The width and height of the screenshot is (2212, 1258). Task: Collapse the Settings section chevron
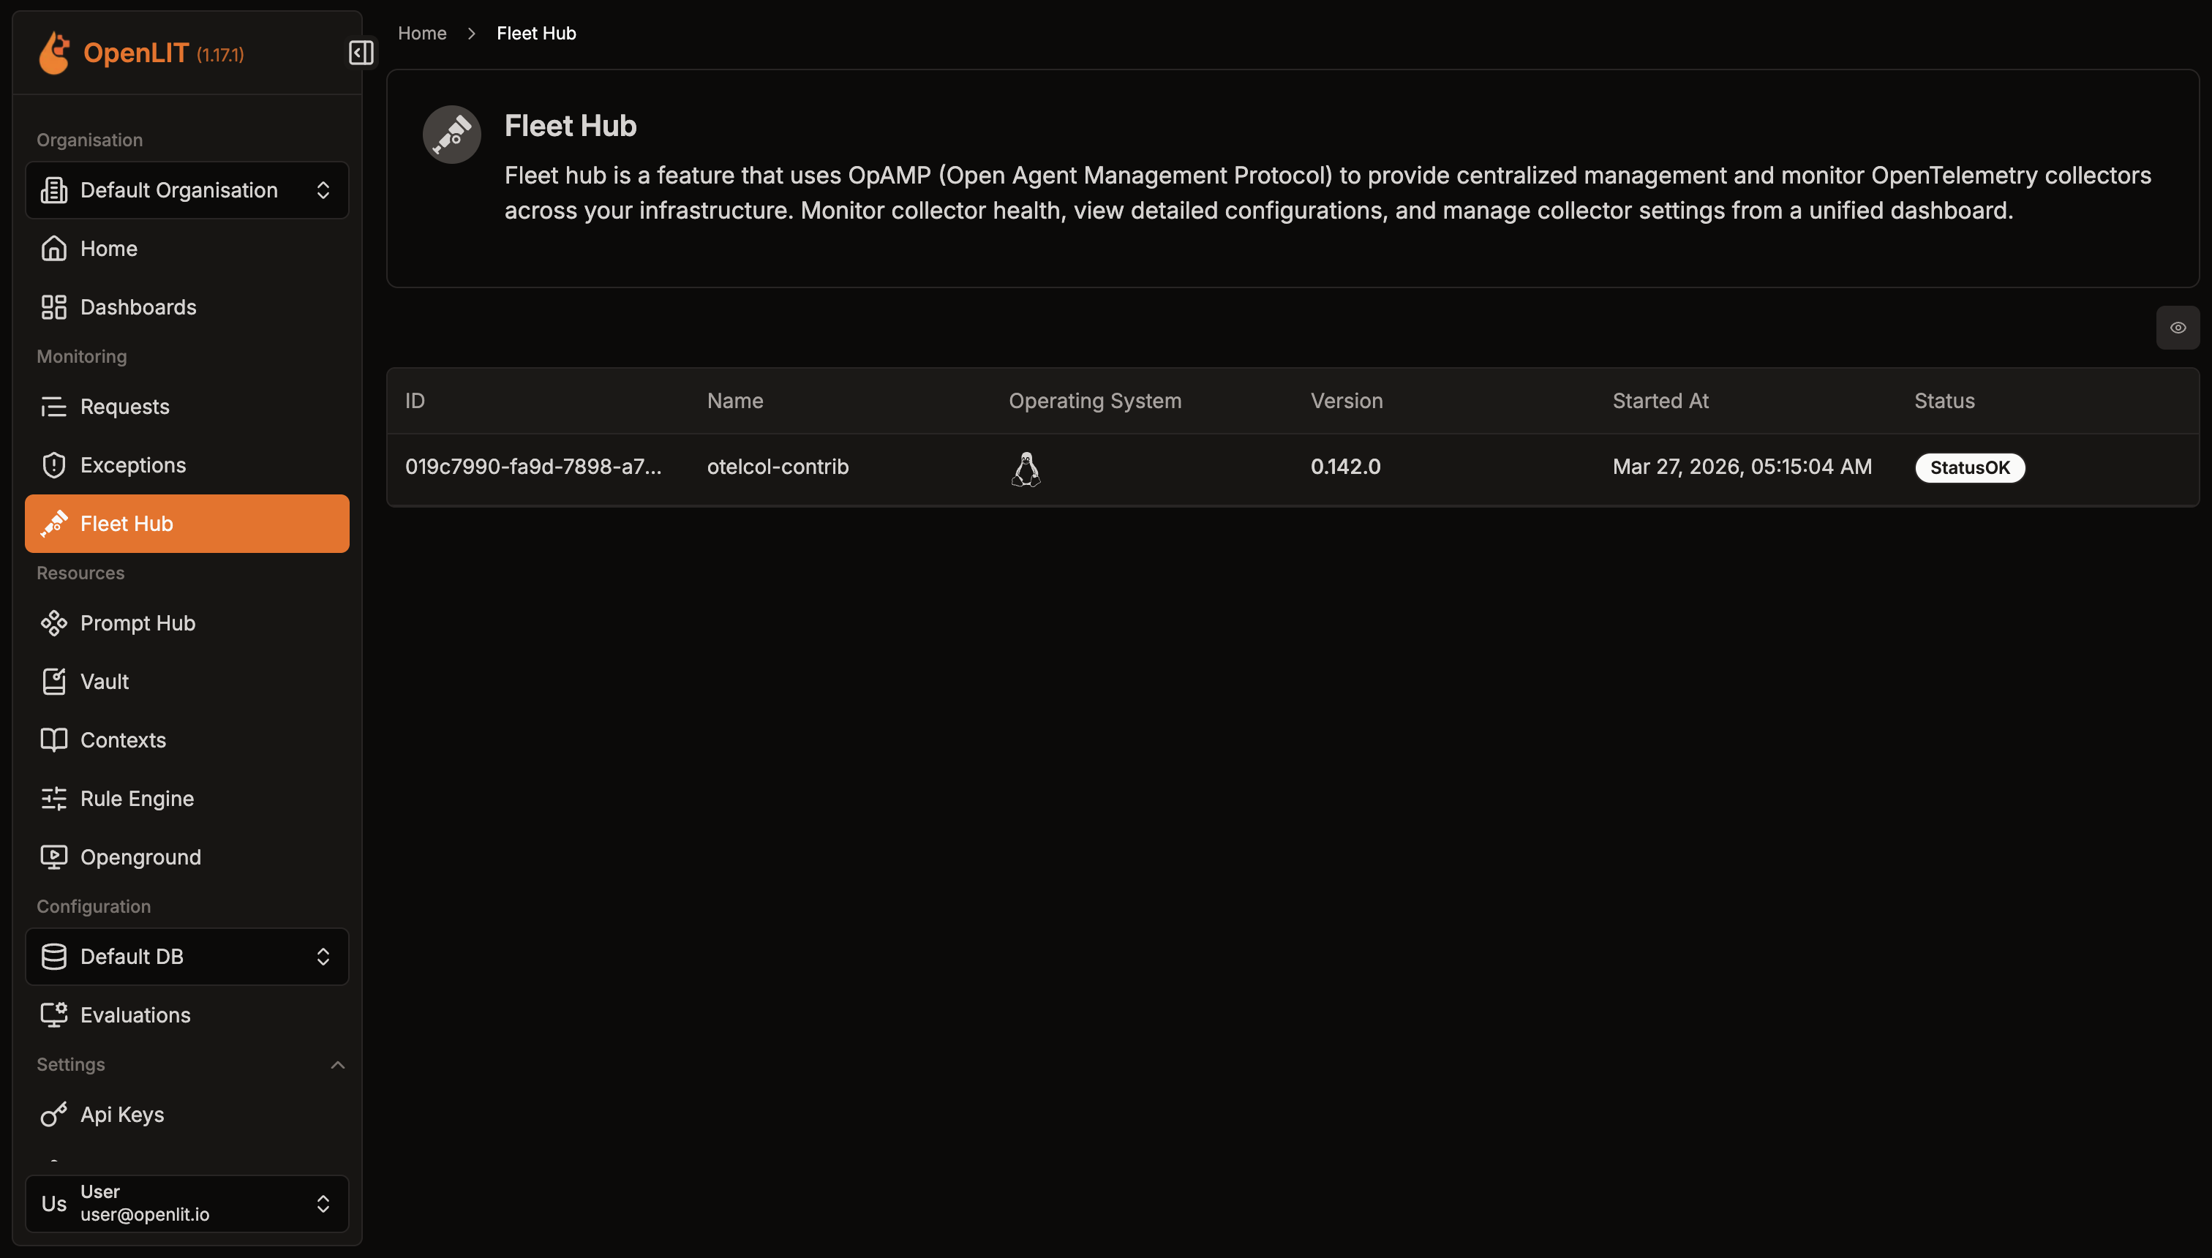point(338,1064)
